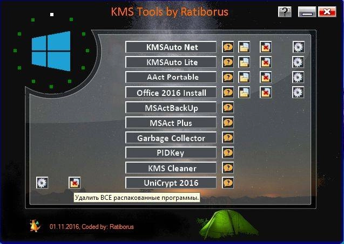Click the 'KMS Tools by Ratiborus' title
344x244 pixels.
[170, 12]
